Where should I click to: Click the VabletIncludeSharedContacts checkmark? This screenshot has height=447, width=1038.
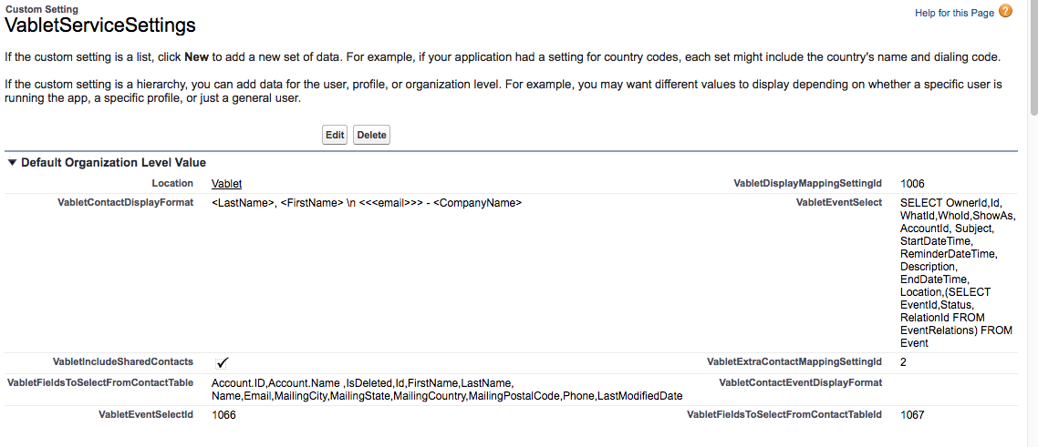coord(222,362)
